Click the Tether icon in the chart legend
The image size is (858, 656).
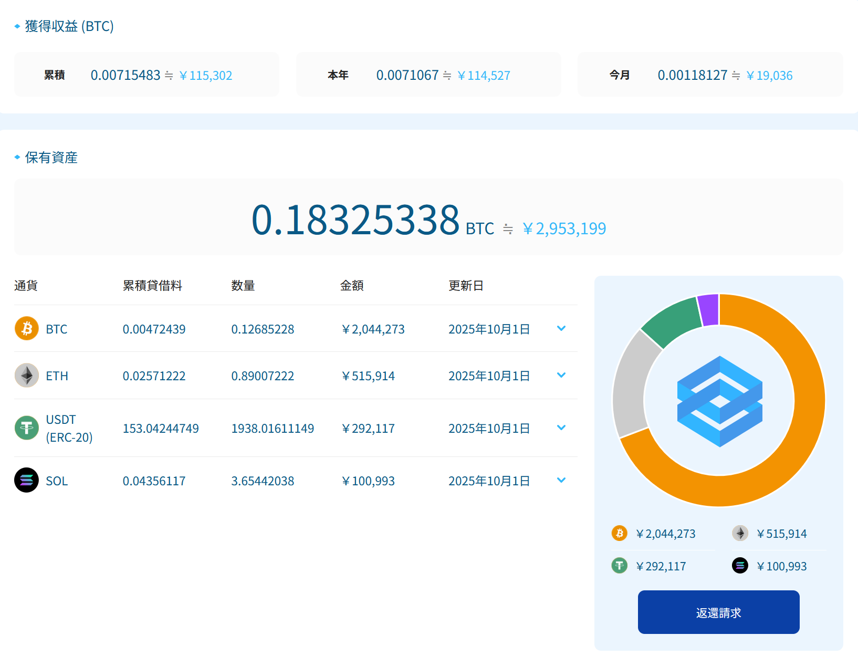(x=620, y=566)
